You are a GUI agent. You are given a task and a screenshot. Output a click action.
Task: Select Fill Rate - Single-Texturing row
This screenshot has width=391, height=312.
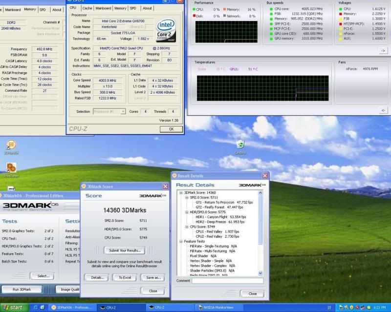(x=214, y=246)
